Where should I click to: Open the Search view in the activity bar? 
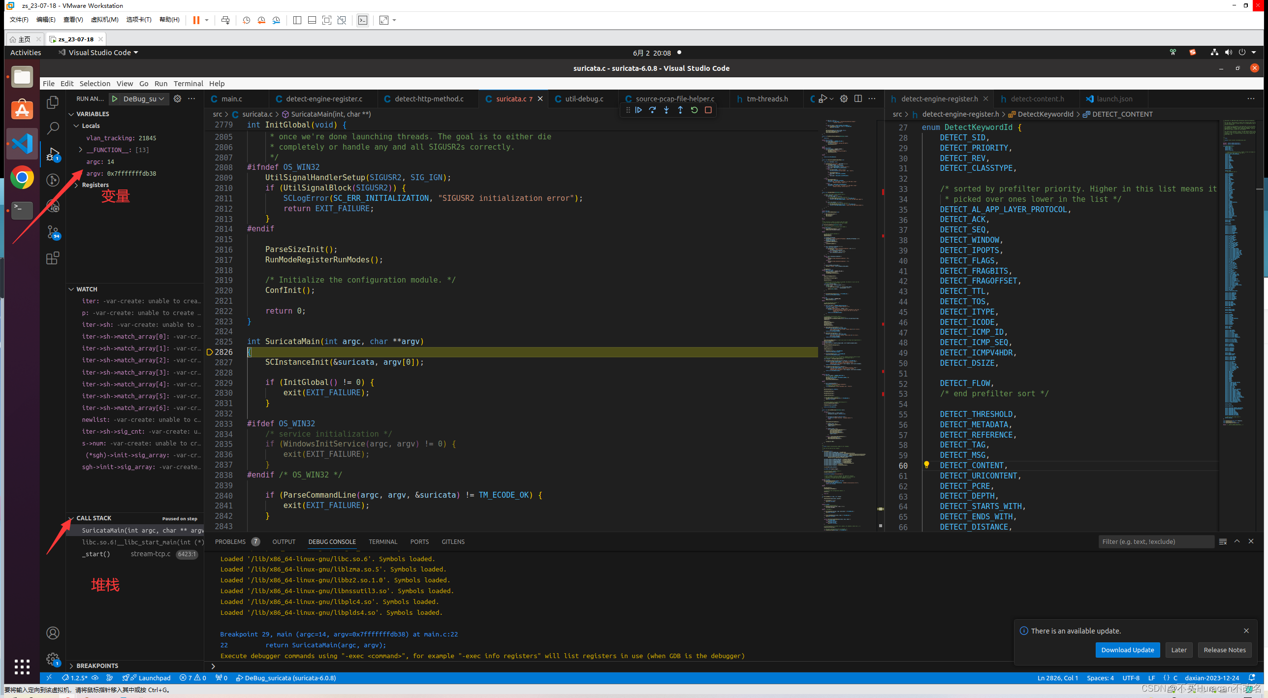[x=53, y=128]
